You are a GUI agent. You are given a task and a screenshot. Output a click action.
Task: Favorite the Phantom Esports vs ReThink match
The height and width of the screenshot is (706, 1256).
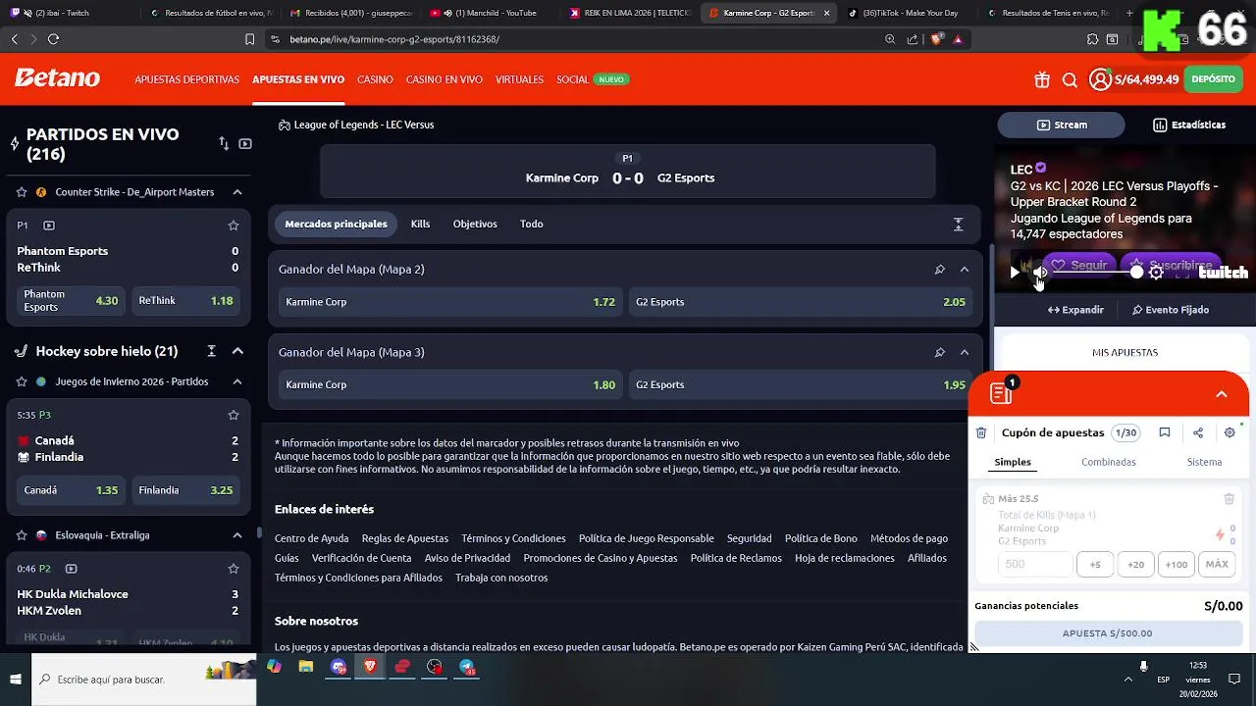tap(234, 226)
